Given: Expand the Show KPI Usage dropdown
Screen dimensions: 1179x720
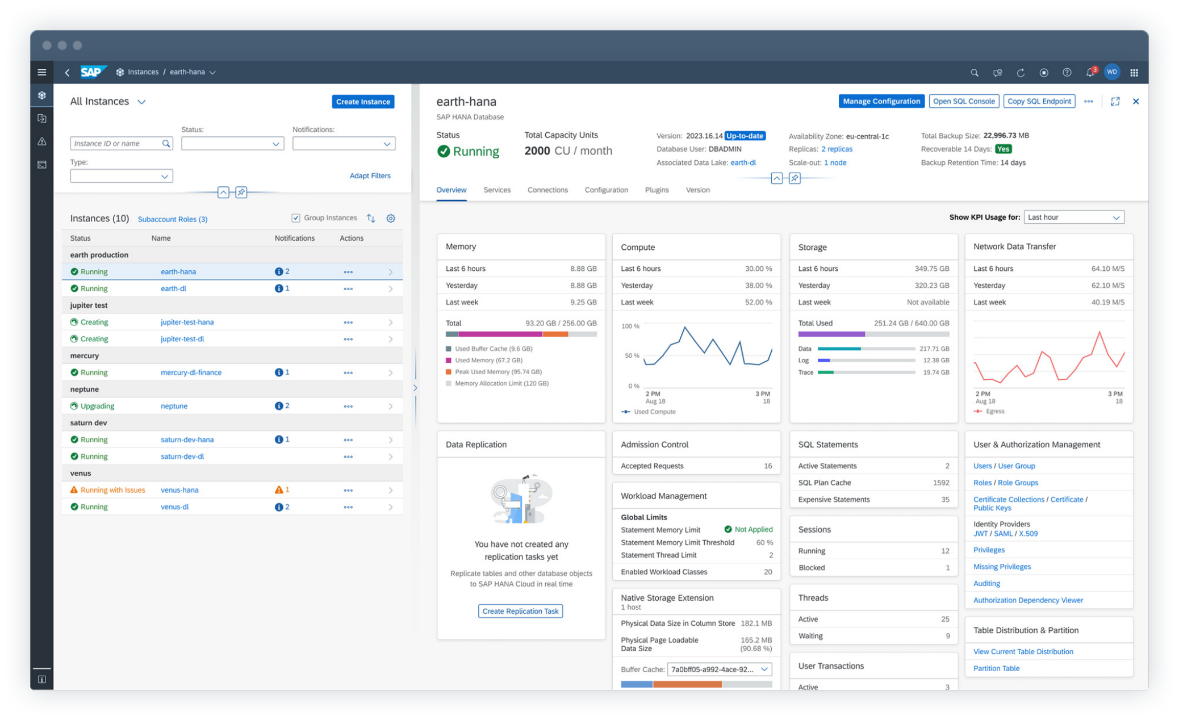Looking at the screenshot, I should point(1073,217).
